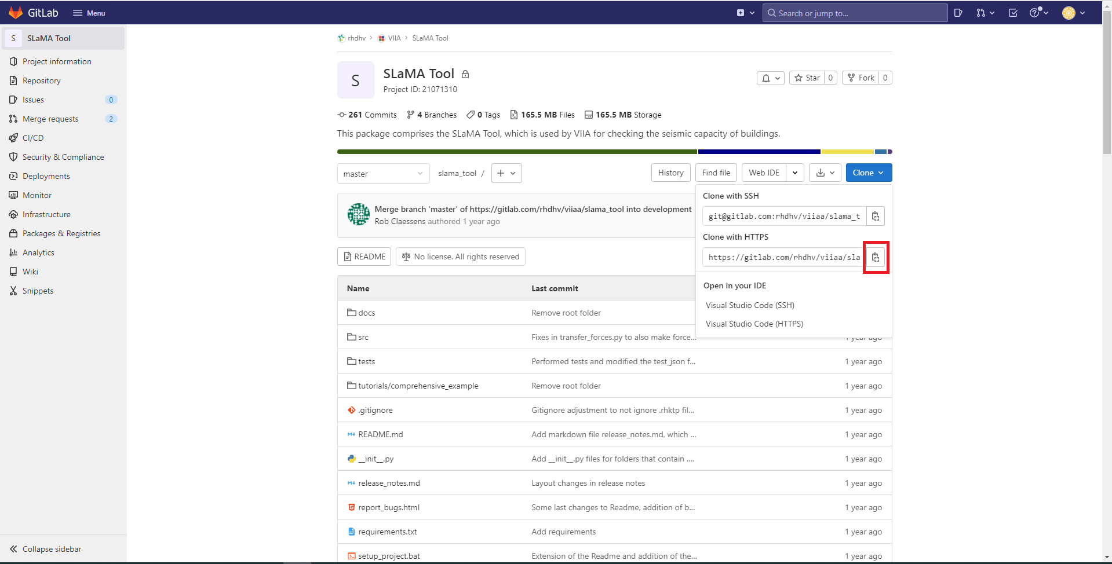Click Rob Claessens commit avatar

click(x=359, y=214)
